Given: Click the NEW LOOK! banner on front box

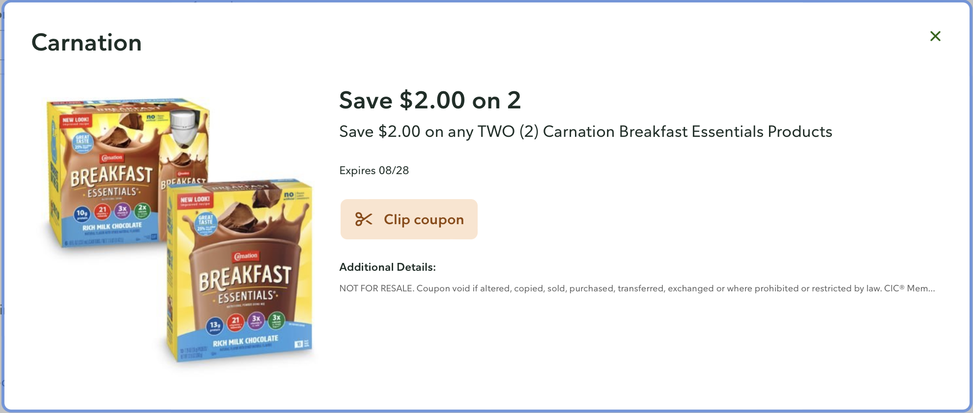Looking at the screenshot, I should [195, 201].
